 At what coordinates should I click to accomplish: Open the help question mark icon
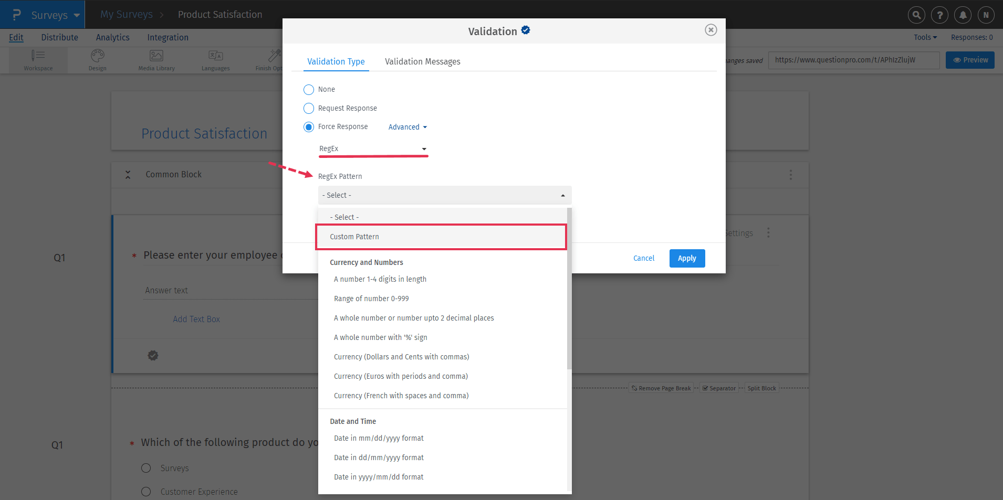tap(939, 15)
